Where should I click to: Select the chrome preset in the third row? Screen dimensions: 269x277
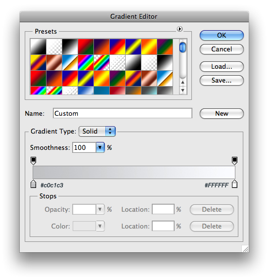click(x=165, y=79)
